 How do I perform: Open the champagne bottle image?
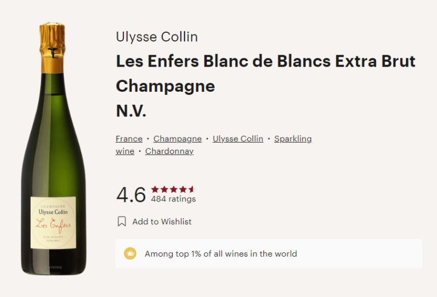click(54, 148)
